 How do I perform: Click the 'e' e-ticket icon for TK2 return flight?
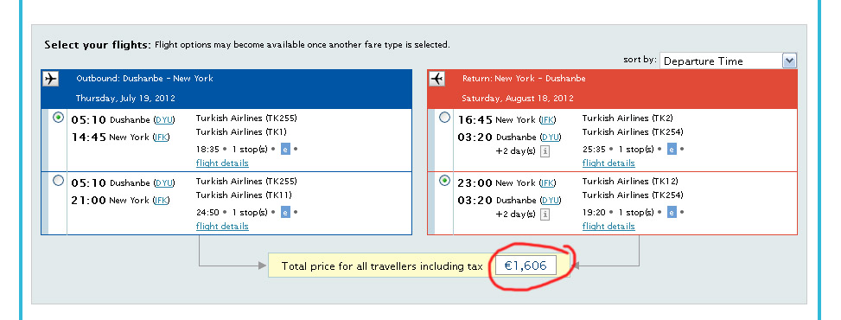672,149
